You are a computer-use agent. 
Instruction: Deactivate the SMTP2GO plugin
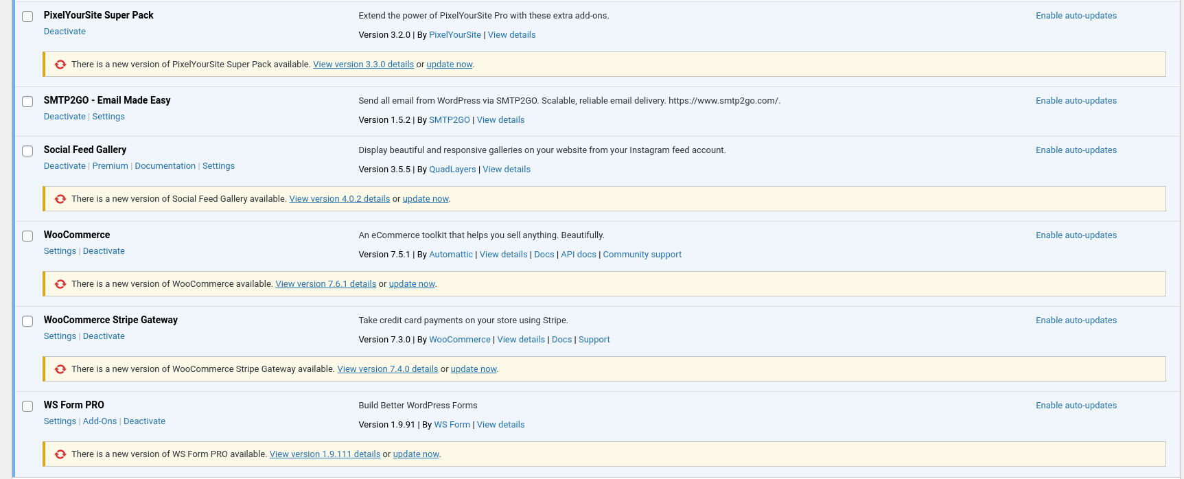pyautogui.click(x=65, y=117)
